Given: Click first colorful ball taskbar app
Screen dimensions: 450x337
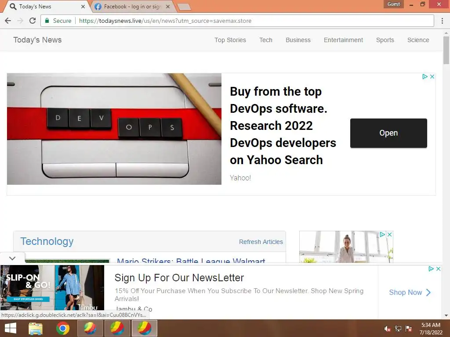Looking at the screenshot, I should click(90, 328).
